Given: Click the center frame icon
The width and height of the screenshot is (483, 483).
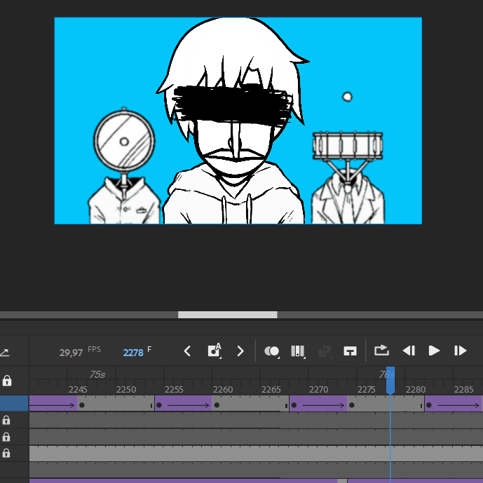Looking at the screenshot, I should point(350,351).
